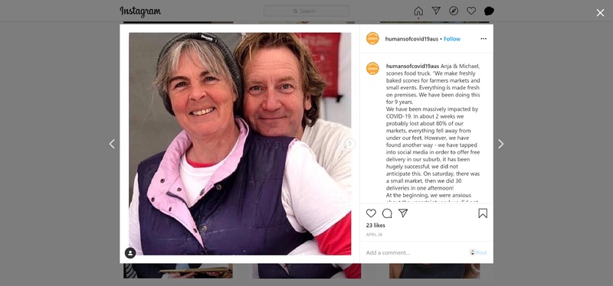This screenshot has height=286, width=613.
Task: Like the post with heart icon
Action: tap(371, 213)
